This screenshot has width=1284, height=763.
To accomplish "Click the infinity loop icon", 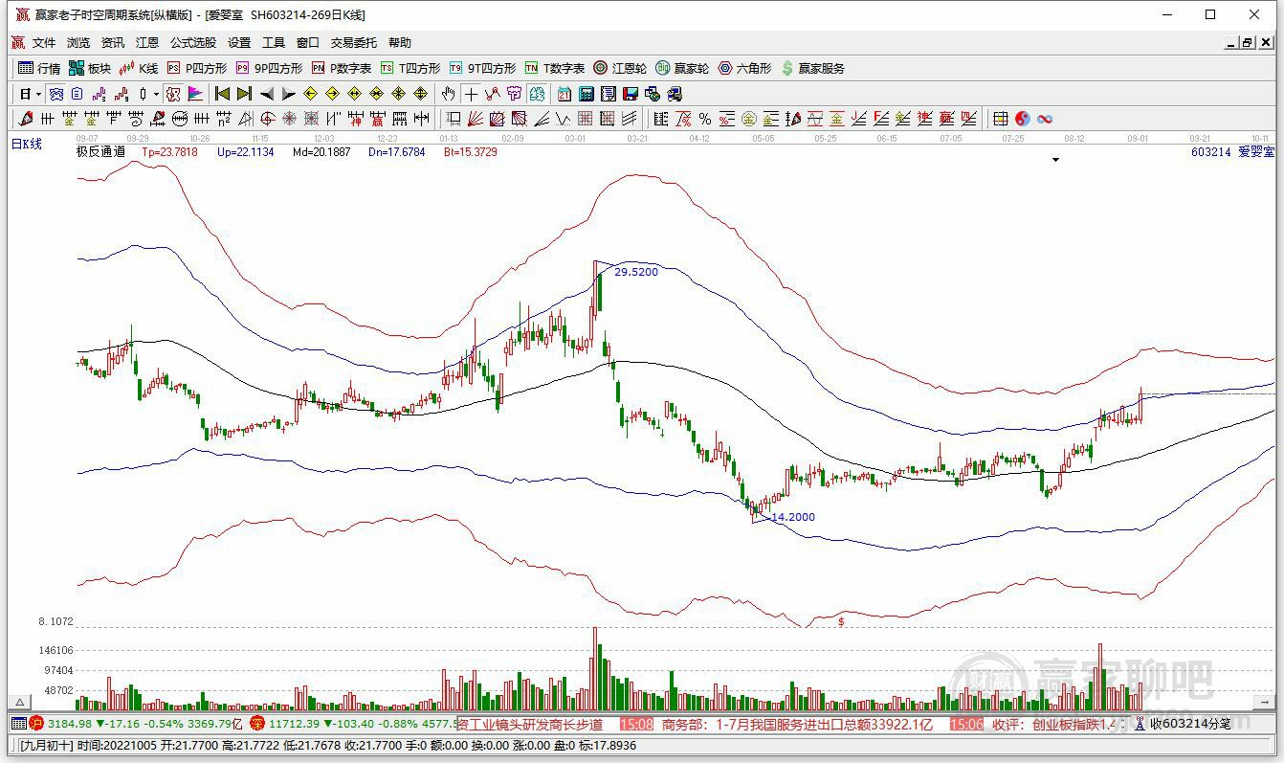I will [1045, 119].
